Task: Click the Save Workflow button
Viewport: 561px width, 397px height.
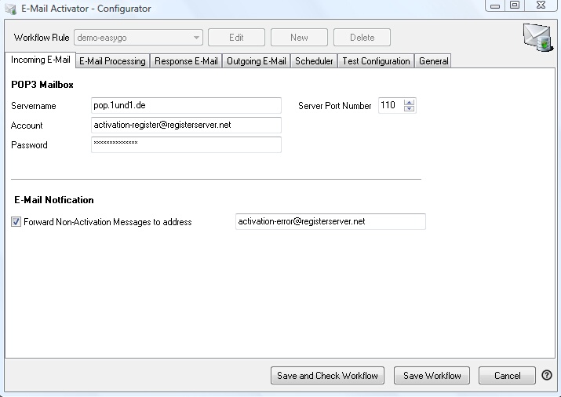Action: (x=432, y=376)
